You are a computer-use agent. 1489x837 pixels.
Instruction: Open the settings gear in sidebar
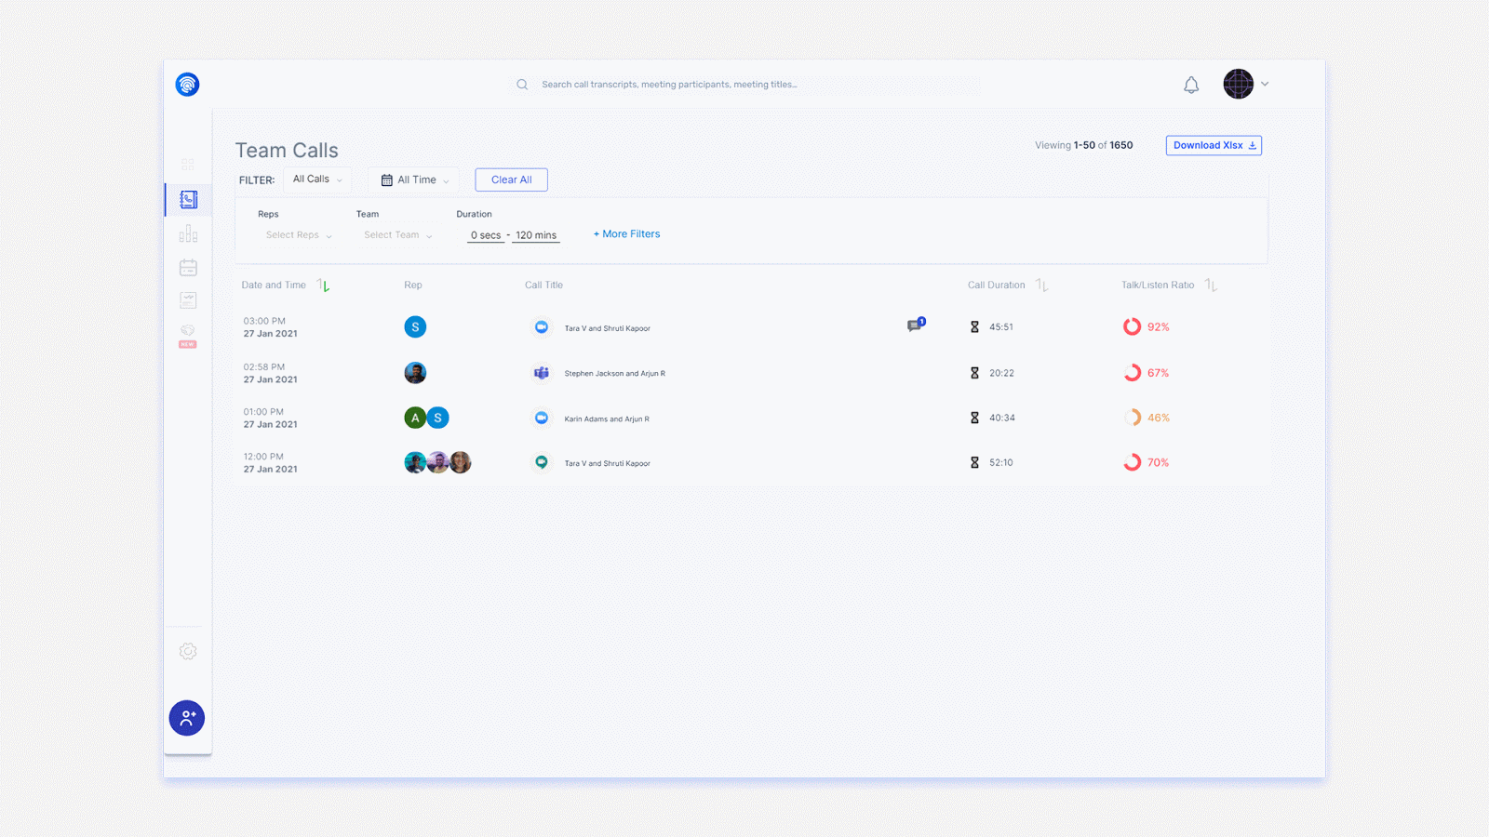click(188, 651)
